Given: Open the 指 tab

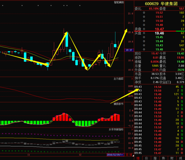Looking at the screenshot, I should 155,158.
